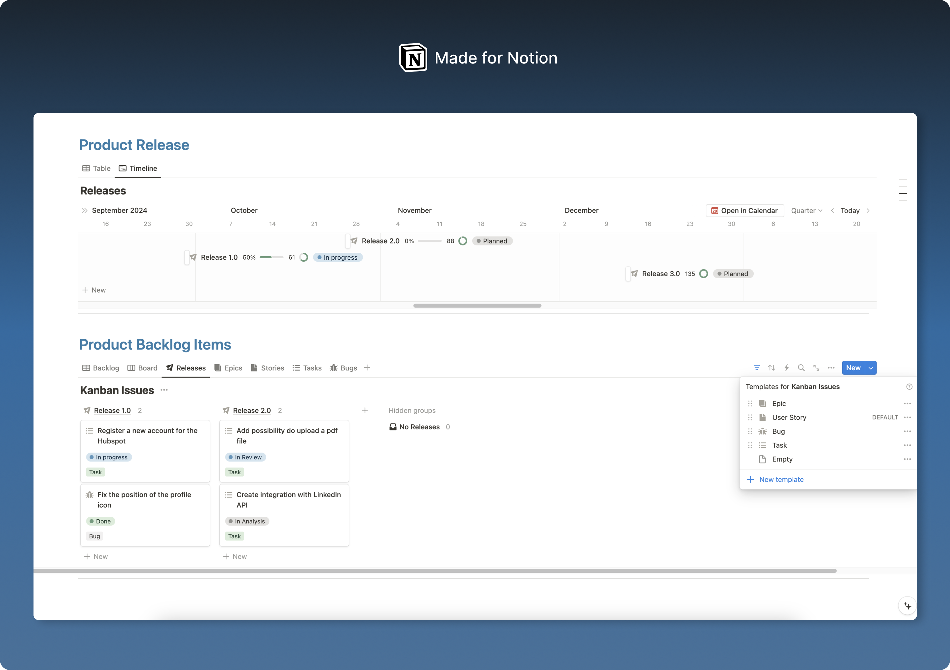The height and width of the screenshot is (670, 950).
Task: Select the Releases view tab
Action: [x=186, y=368]
